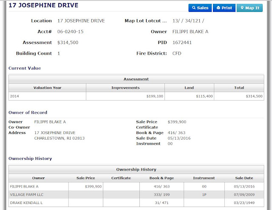Open the Map It button
Image resolution: width=272 pixels, height=210 pixels.
(x=249, y=8)
